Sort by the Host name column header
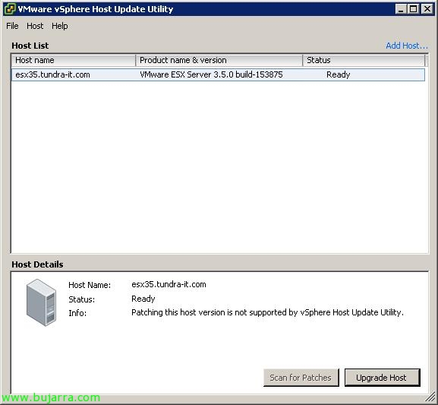438x405 pixels. point(74,60)
